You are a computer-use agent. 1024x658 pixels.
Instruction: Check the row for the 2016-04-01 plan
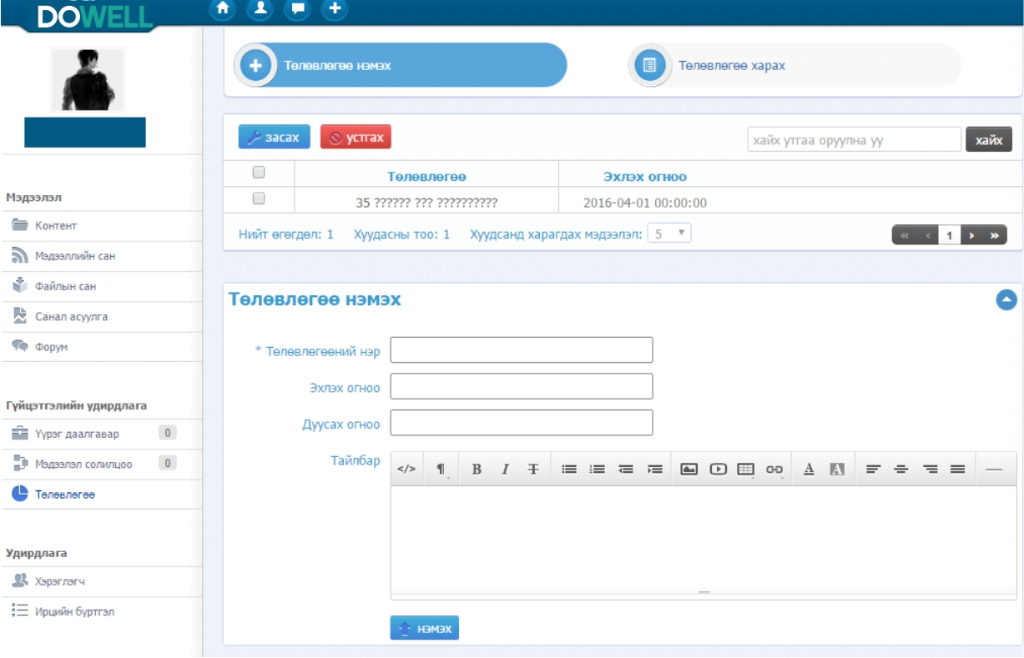(x=259, y=199)
